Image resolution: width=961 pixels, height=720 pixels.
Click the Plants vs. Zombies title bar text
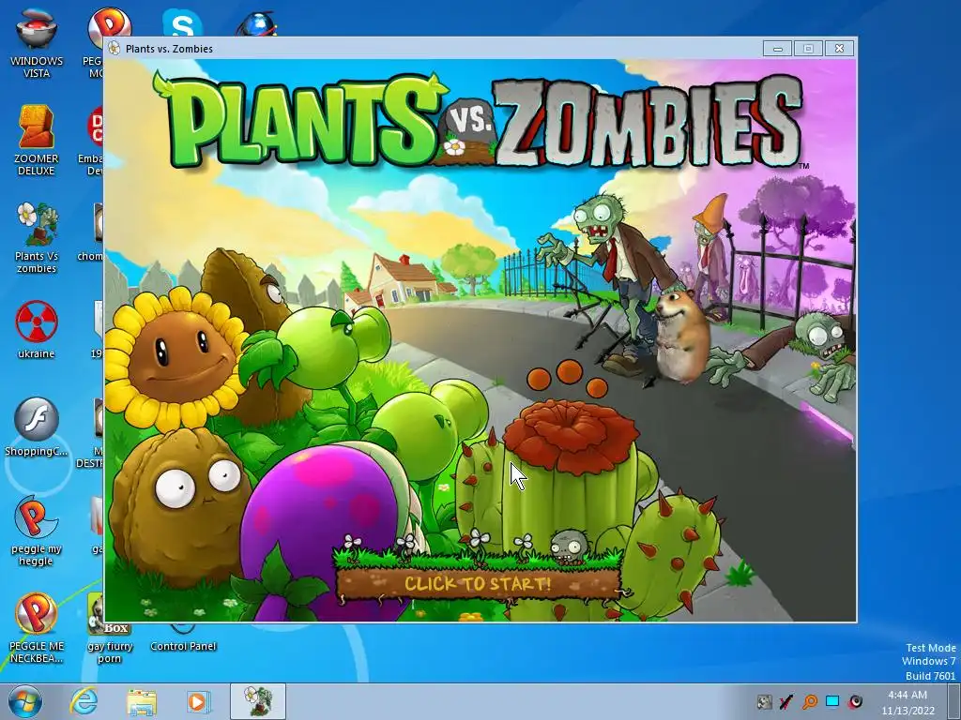(x=169, y=49)
